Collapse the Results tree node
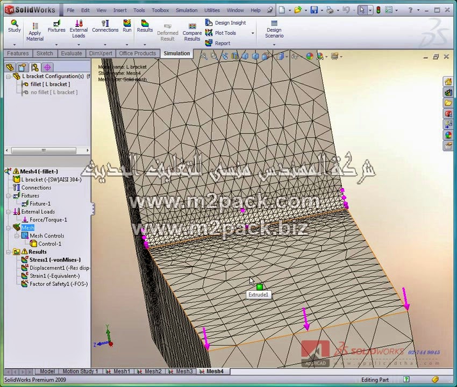Screen dimensions: 457x387 click(x=9, y=252)
